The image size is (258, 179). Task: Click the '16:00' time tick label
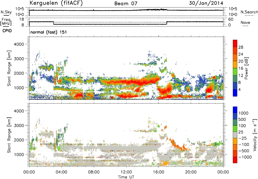(158, 172)
